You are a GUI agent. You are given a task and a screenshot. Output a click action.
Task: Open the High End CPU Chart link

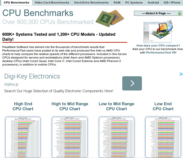pos(23,106)
